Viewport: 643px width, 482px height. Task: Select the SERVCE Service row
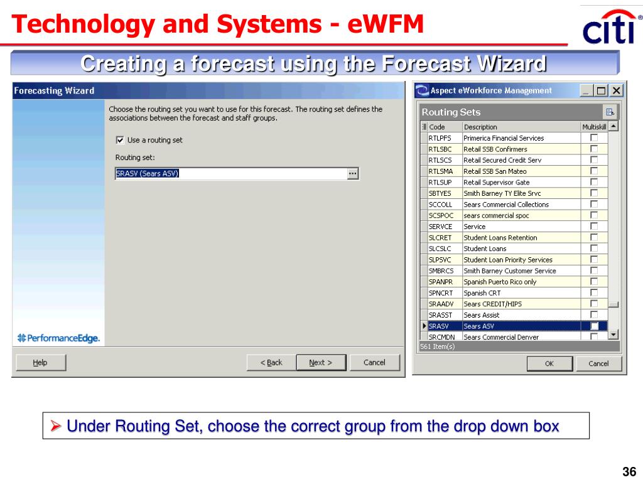[x=514, y=227]
